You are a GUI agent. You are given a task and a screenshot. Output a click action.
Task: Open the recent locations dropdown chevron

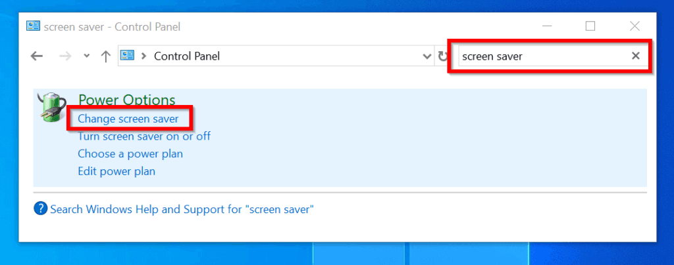pyautogui.click(x=87, y=56)
